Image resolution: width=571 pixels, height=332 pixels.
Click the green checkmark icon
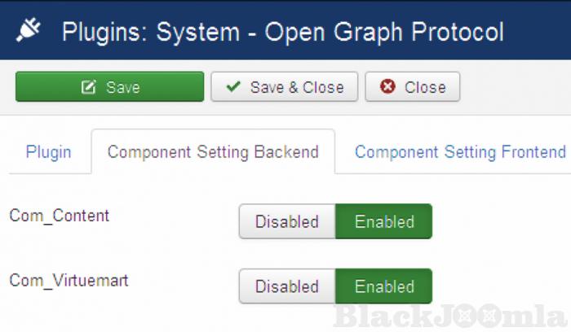point(234,87)
